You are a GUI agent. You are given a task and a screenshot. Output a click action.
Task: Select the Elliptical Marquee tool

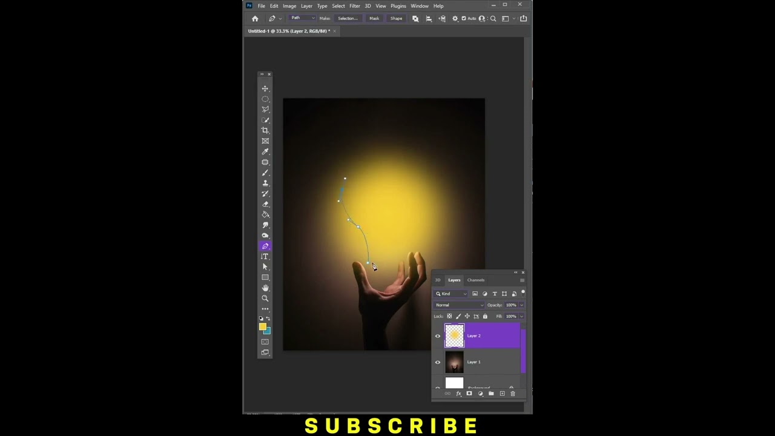point(265,99)
